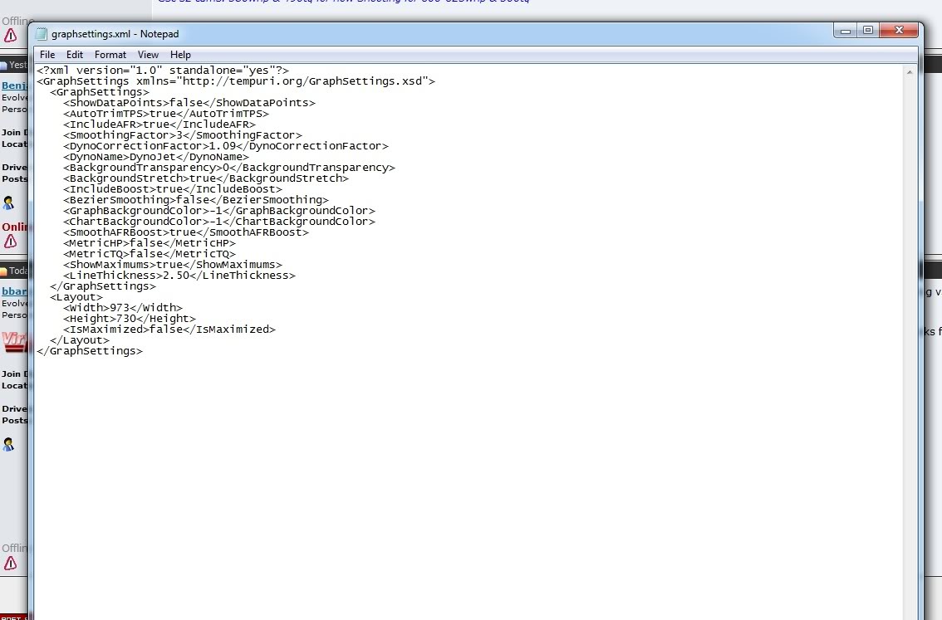This screenshot has width=942, height=620.
Task: Click the last closing GraphSettings tag
Action: [90, 351]
